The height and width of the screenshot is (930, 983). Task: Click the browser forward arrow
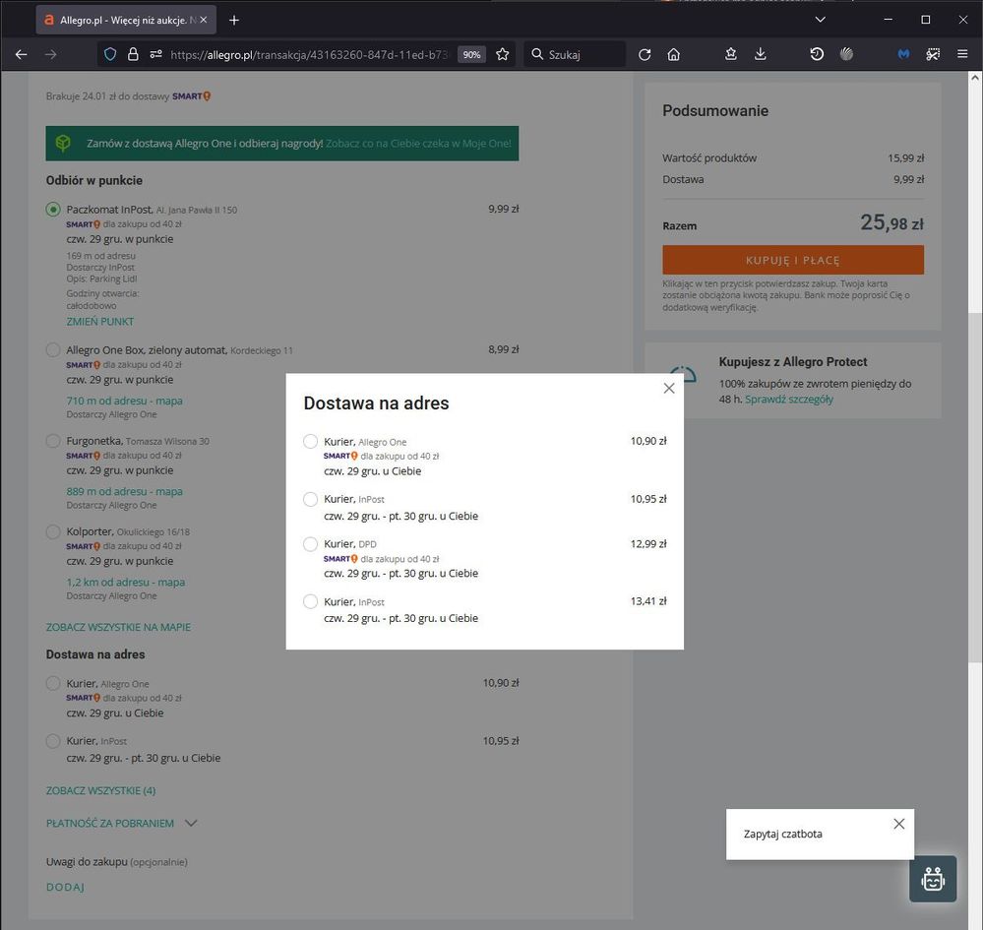coord(51,54)
